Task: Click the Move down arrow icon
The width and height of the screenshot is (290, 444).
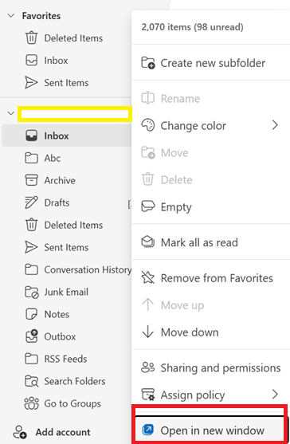Action: pyautogui.click(x=148, y=332)
